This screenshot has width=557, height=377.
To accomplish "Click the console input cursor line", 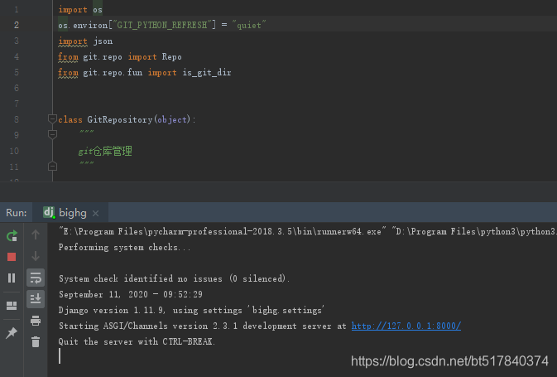I will (x=60, y=356).
